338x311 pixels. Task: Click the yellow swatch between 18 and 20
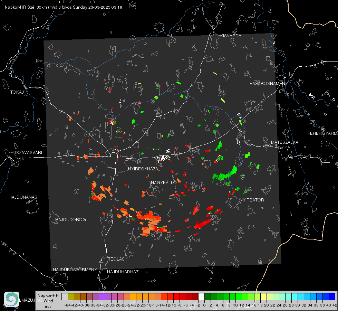click(x=264, y=296)
